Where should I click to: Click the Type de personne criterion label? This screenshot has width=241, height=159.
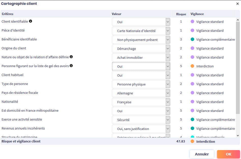[x=15, y=84]
